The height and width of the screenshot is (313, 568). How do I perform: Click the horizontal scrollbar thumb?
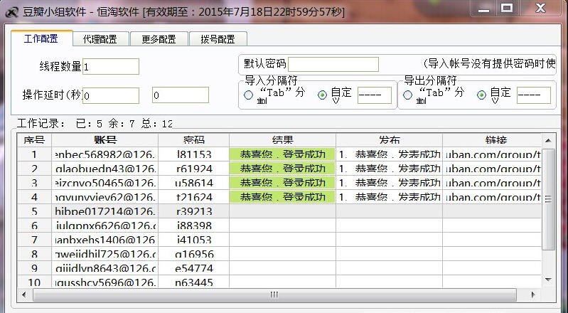coord(274,295)
